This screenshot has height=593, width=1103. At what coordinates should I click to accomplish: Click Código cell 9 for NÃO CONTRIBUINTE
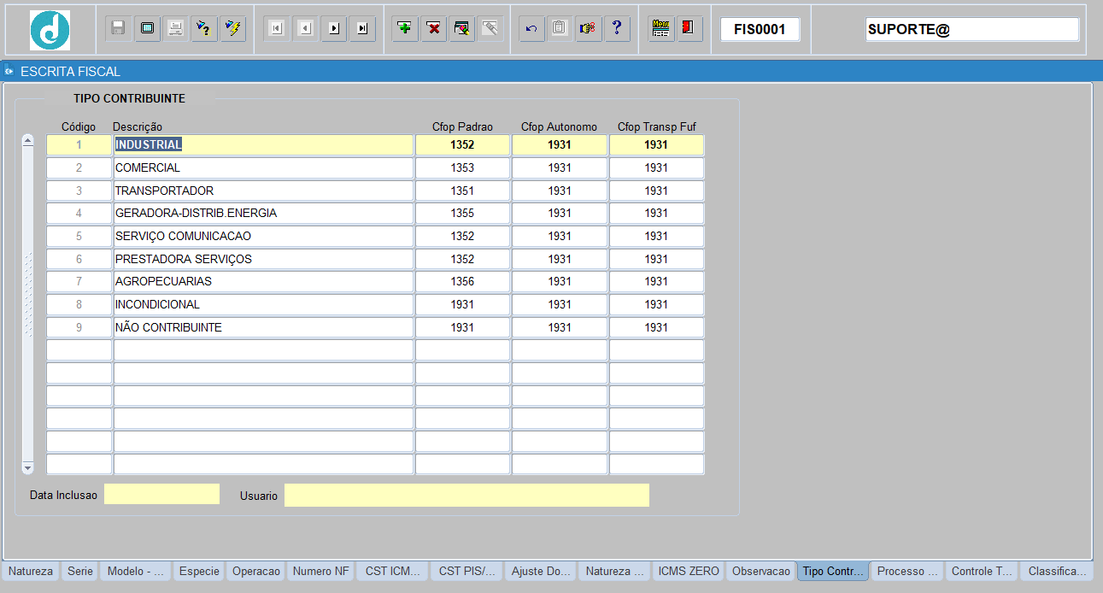point(79,327)
